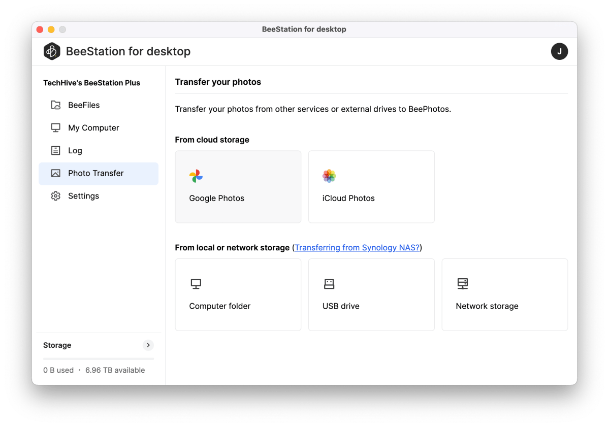This screenshot has height=427, width=609.
Task: Select the Network storage card label
Action: click(x=487, y=306)
